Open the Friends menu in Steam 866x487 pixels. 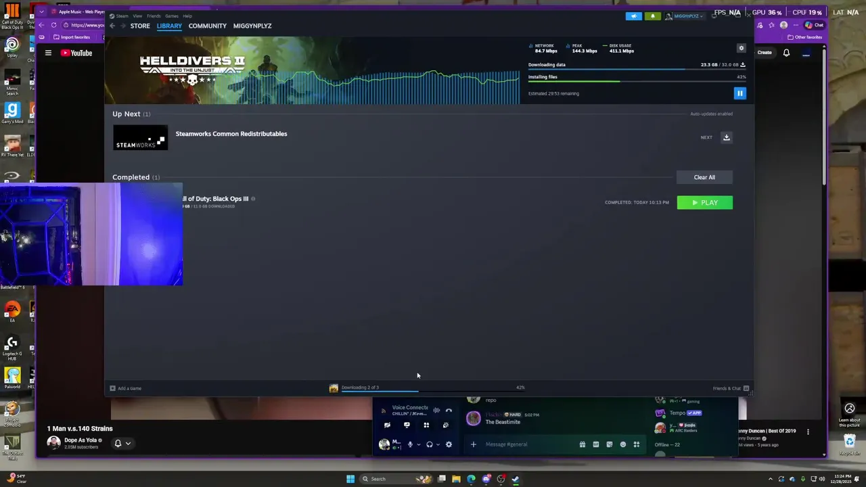point(154,16)
